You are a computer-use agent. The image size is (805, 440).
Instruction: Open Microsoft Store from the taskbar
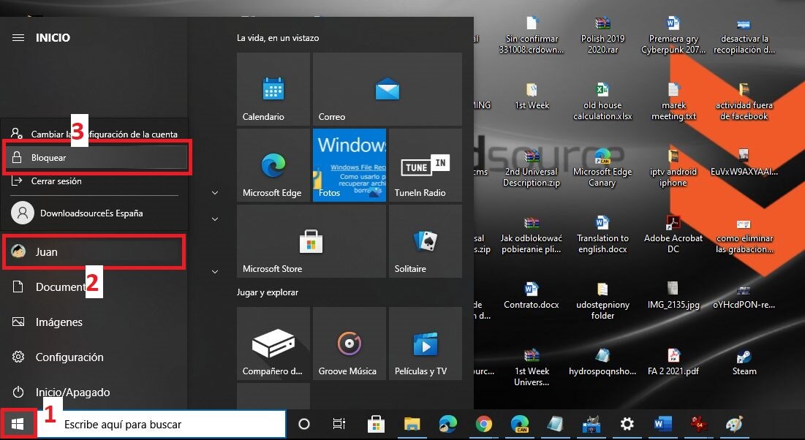pyautogui.click(x=377, y=424)
